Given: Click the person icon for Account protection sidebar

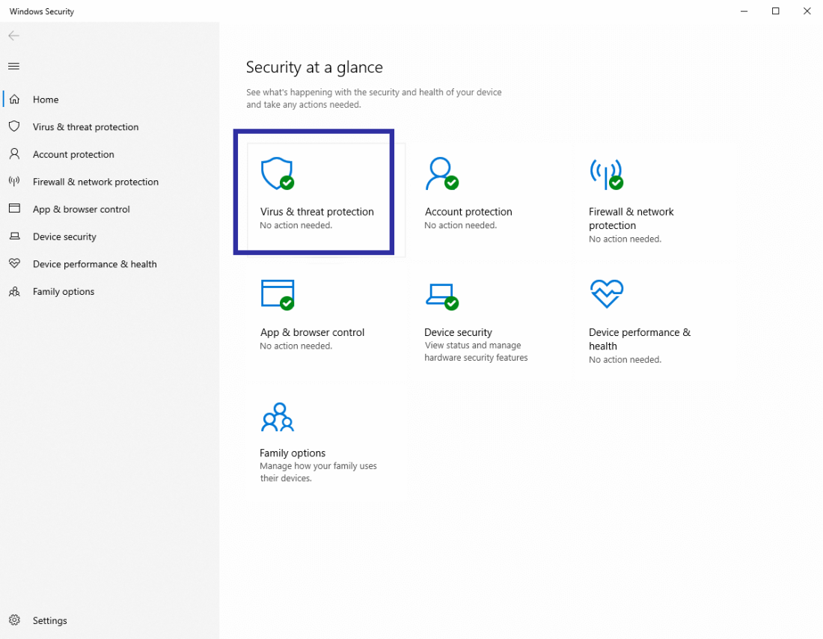Looking at the screenshot, I should pyautogui.click(x=14, y=154).
